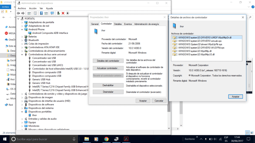Viewport: 255px width, 143px height.
Task: Open Google Chrome from the taskbar
Action: 106,139
